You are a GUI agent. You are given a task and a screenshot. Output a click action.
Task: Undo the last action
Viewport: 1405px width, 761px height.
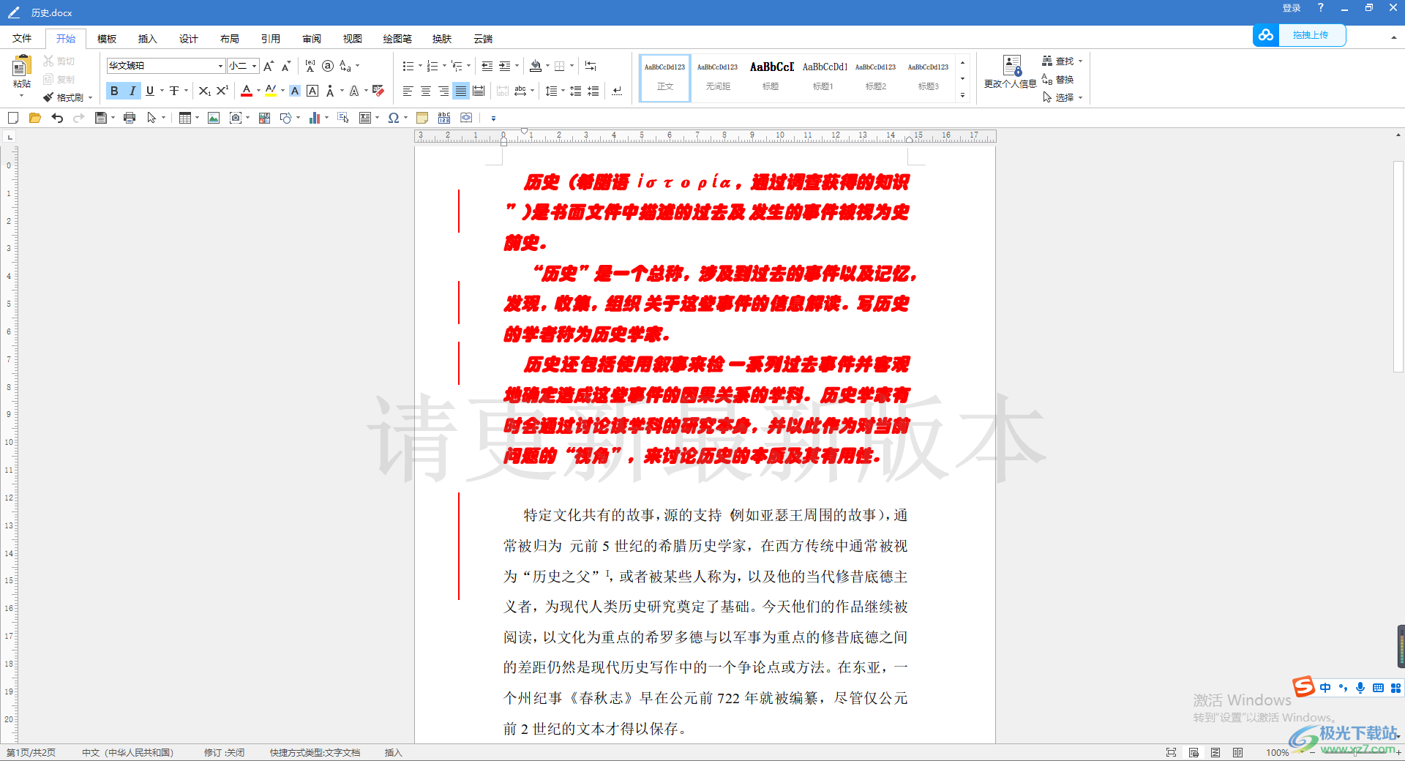pyautogui.click(x=57, y=118)
